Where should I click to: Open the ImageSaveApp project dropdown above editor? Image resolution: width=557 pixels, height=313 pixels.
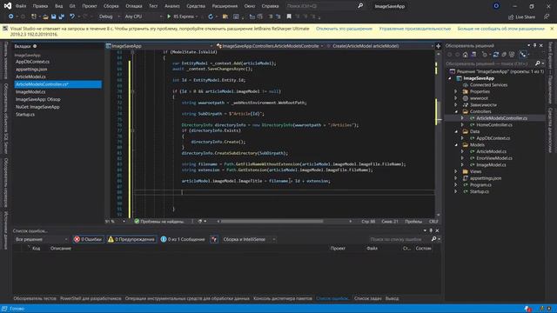(159, 46)
